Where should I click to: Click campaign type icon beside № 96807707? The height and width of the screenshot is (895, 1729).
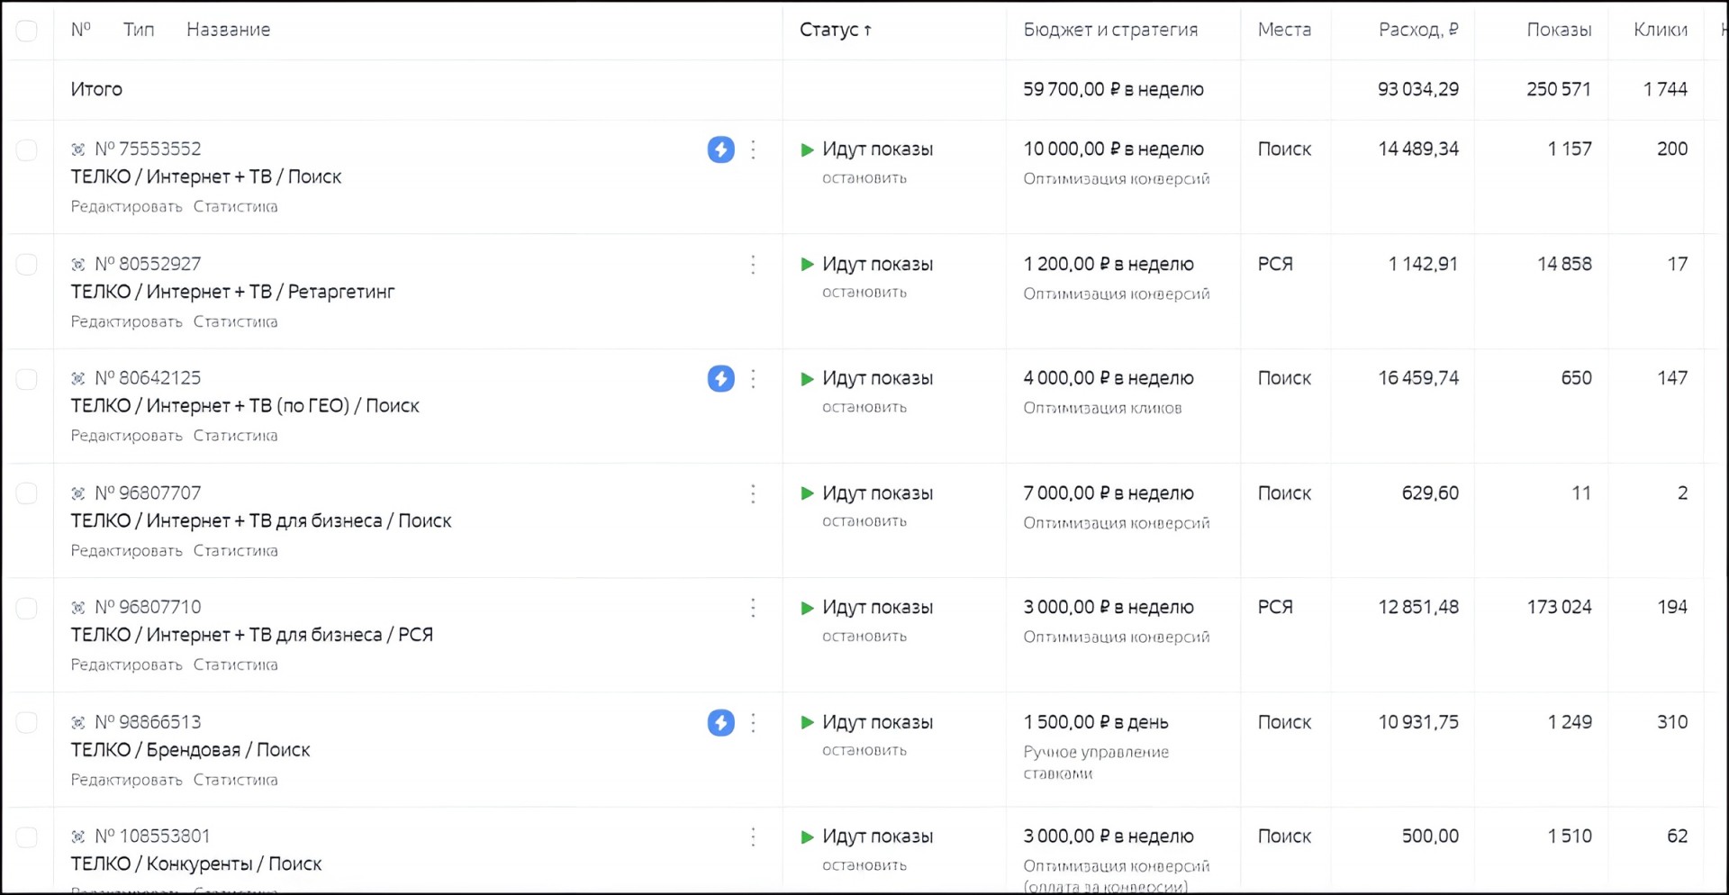click(78, 493)
